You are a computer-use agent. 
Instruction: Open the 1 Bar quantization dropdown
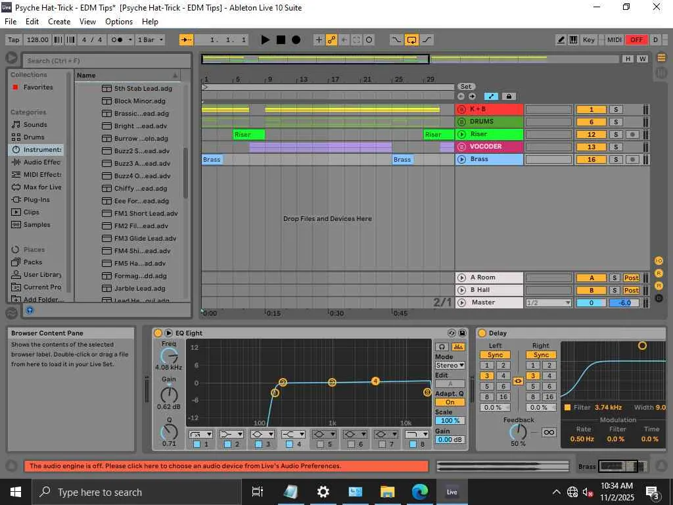click(x=151, y=40)
